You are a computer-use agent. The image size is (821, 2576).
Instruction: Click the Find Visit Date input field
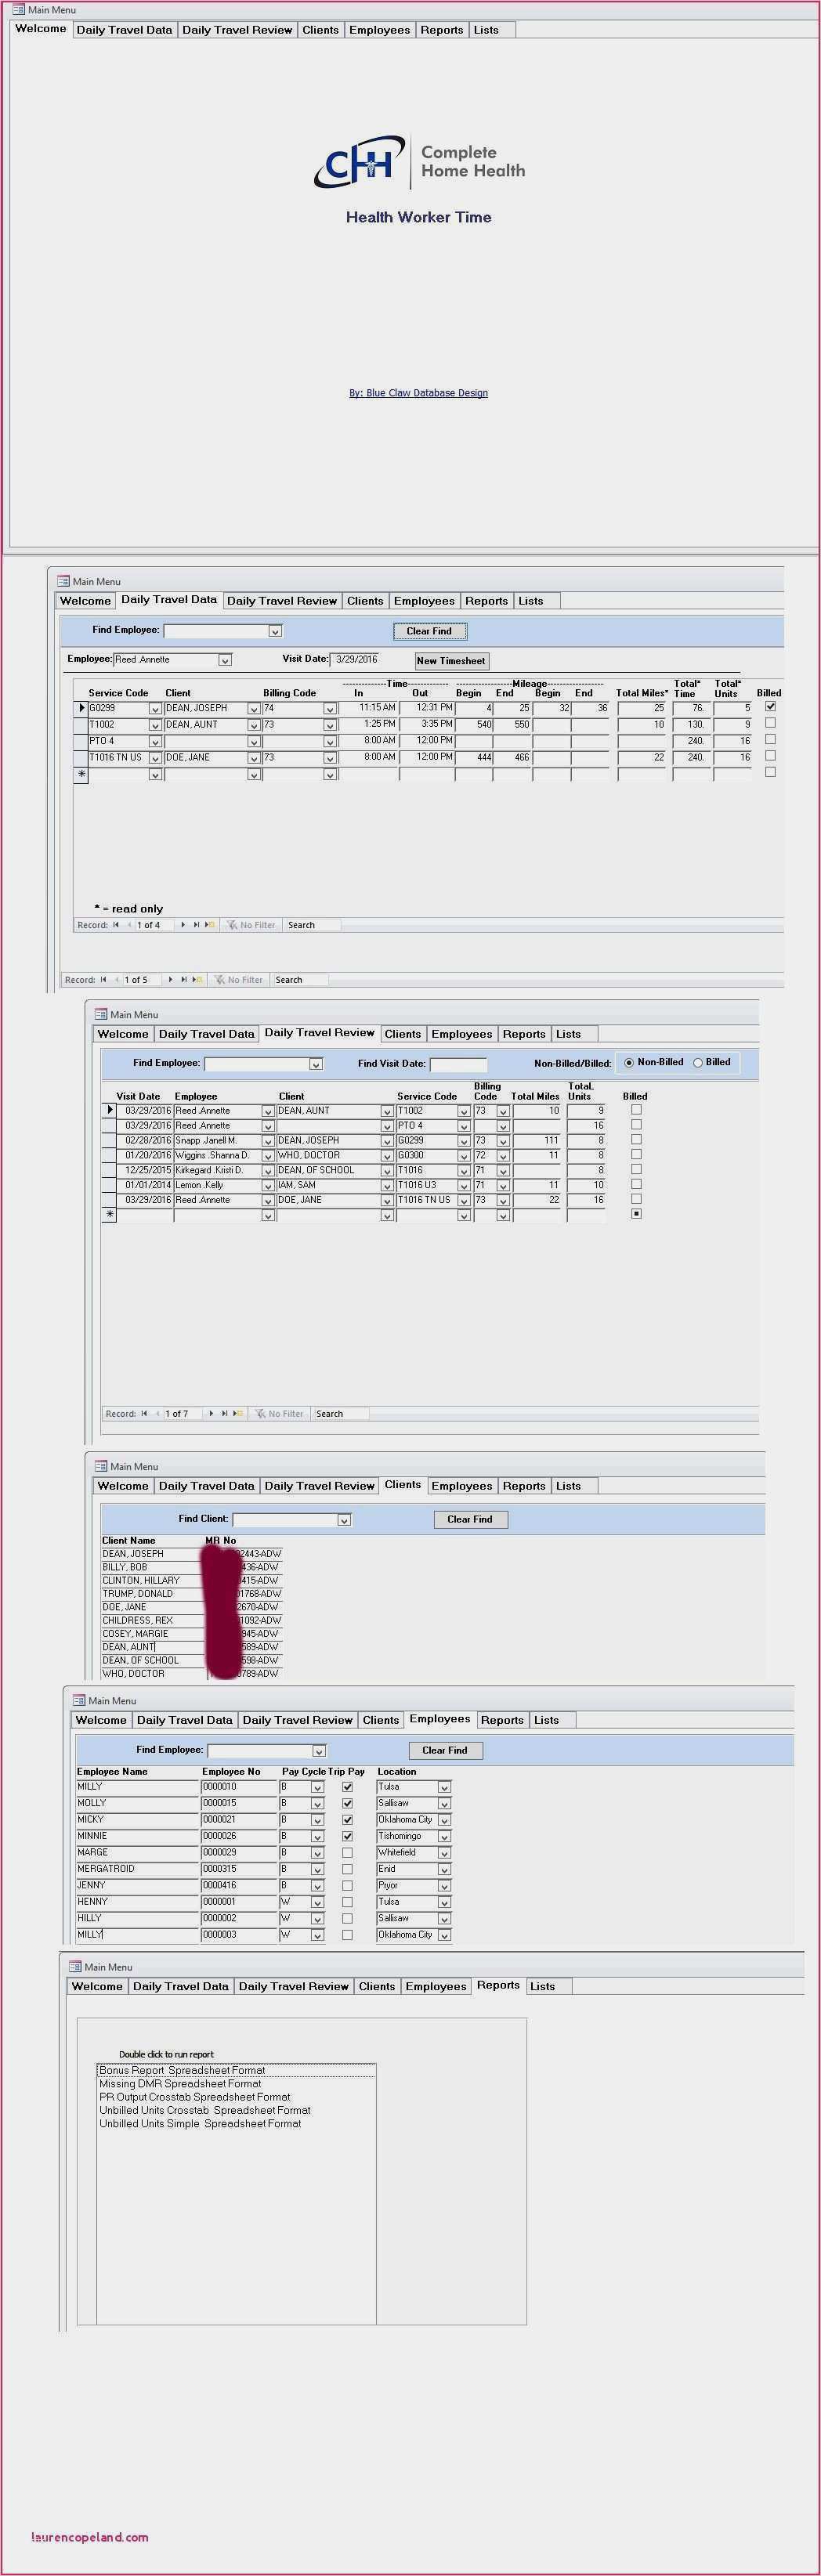458,1064
